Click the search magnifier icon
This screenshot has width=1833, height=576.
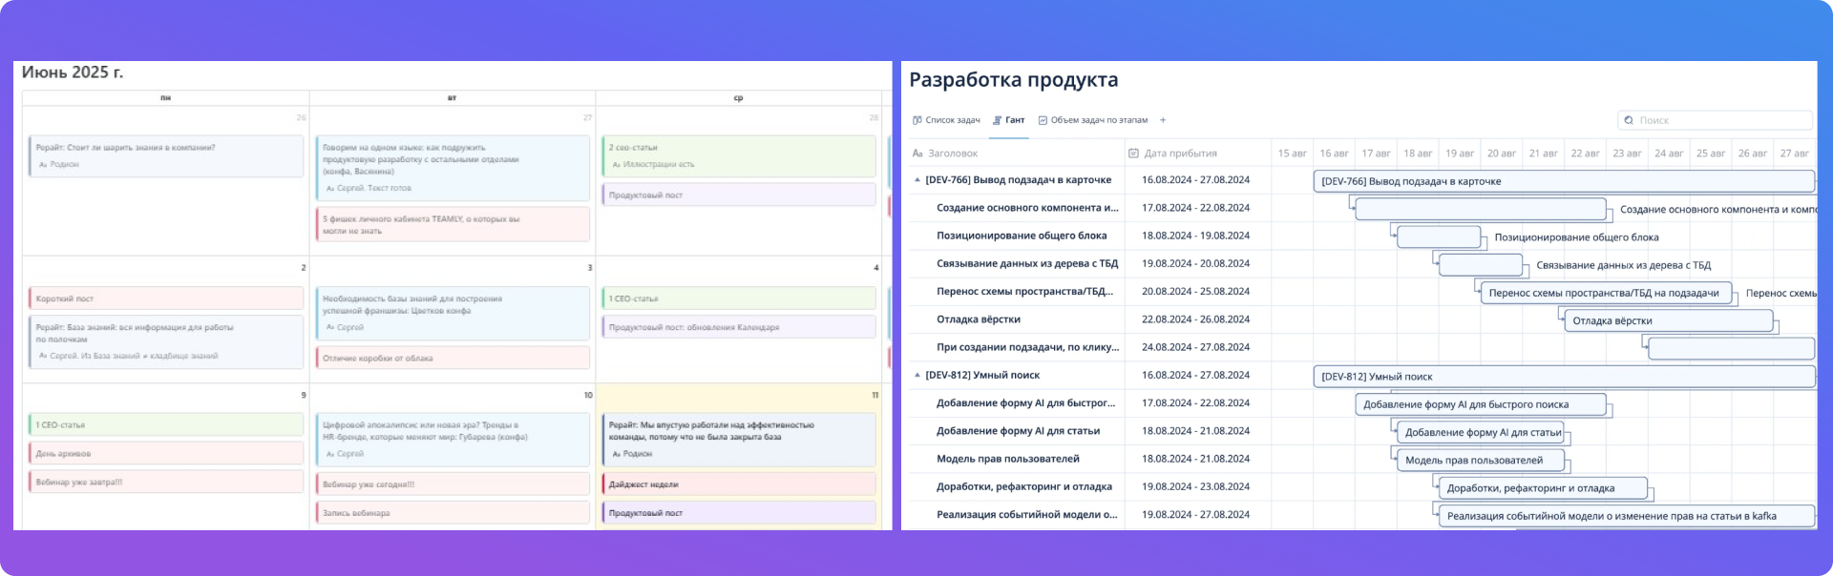1629,120
